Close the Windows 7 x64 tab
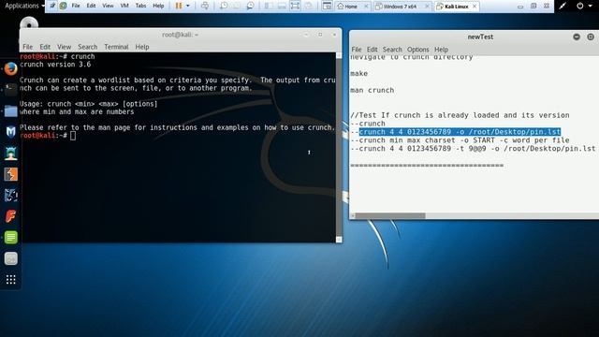Screen dimensions: 599x337 tap(427, 7)
